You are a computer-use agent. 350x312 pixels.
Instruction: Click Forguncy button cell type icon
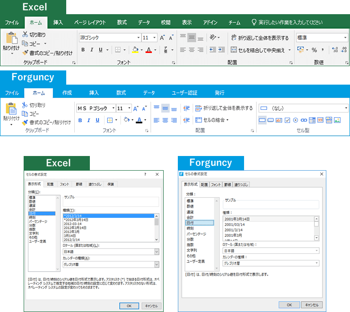pyautogui.click(x=271, y=120)
